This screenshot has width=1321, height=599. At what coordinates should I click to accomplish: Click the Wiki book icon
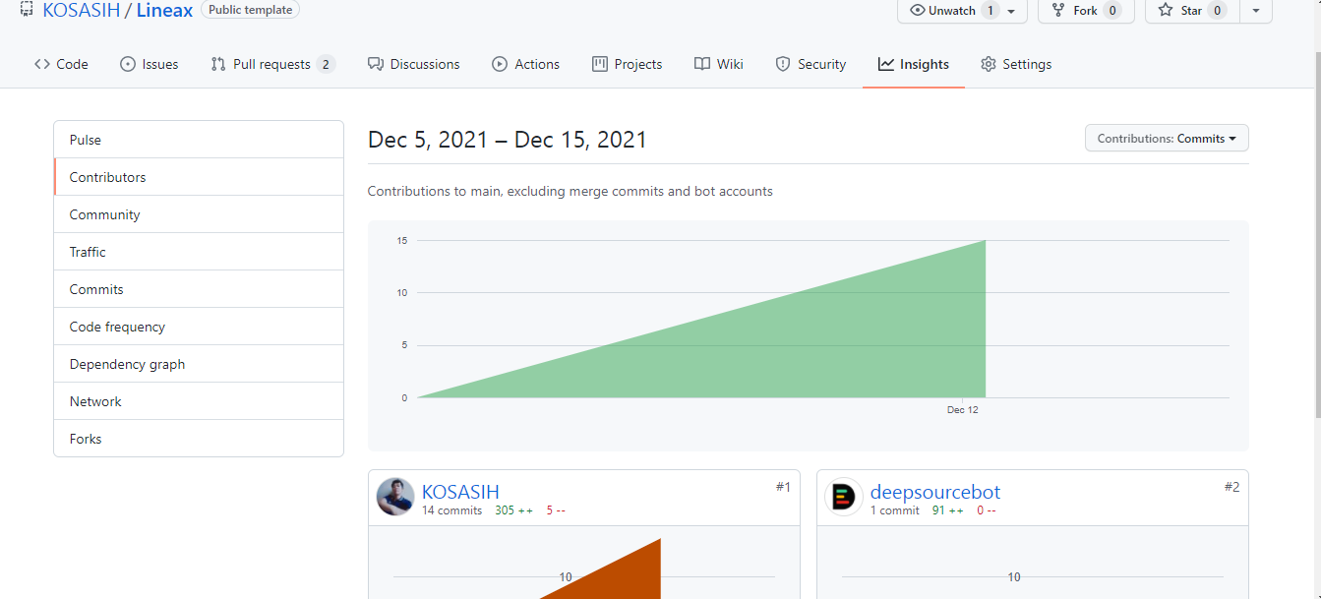click(x=702, y=64)
